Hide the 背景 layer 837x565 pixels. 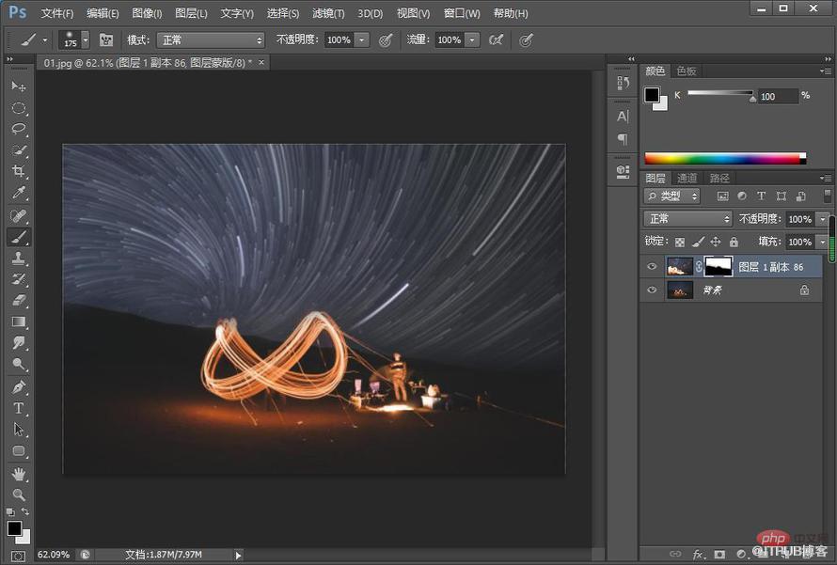coord(652,290)
